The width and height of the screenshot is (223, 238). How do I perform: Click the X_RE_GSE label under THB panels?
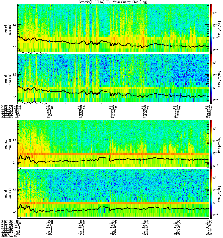(7, 106)
